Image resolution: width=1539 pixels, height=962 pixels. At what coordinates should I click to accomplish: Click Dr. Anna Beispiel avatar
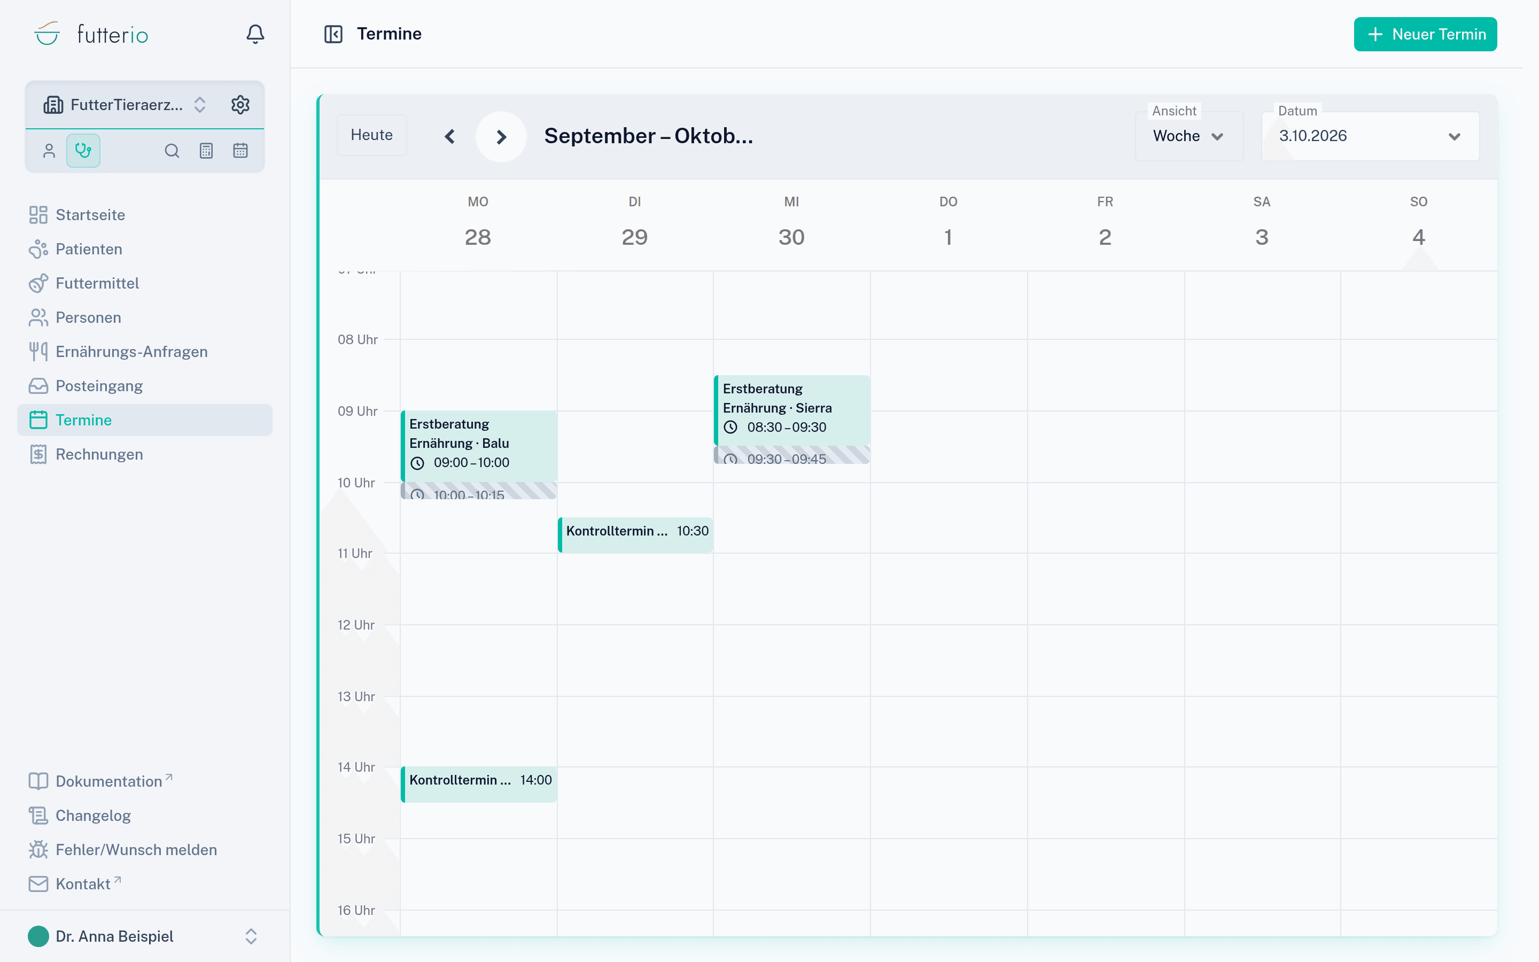click(x=38, y=936)
